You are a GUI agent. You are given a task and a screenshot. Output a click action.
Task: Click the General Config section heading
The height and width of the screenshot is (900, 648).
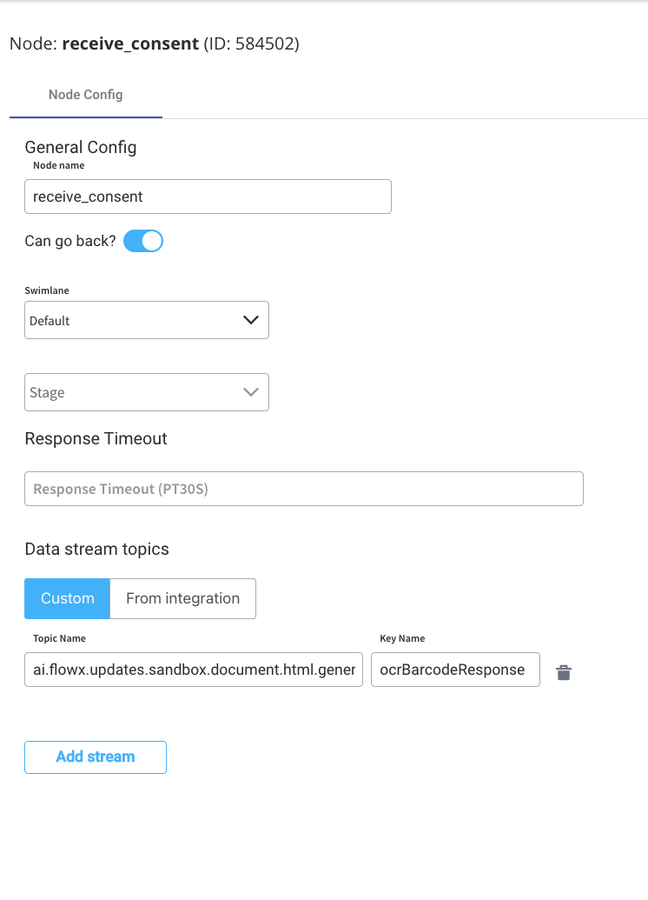click(80, 147)
